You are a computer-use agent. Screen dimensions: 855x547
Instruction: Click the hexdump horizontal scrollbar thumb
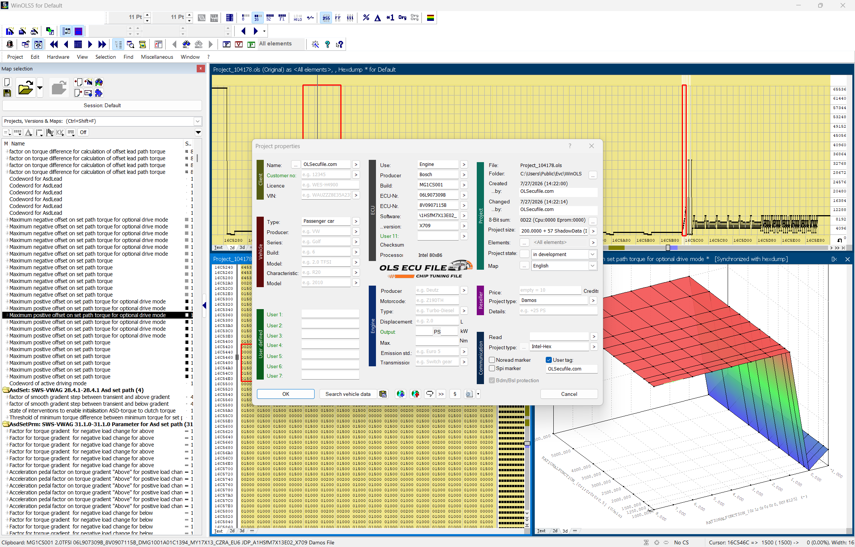pos(668,248)
